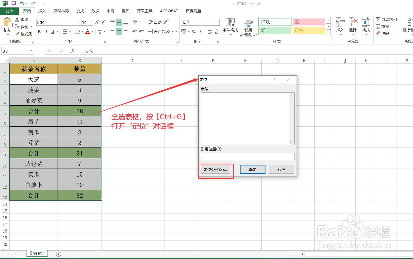This screenshot has height=259, width=413.
Task: Expand the cell styles gallery
Action: [328, 33]
